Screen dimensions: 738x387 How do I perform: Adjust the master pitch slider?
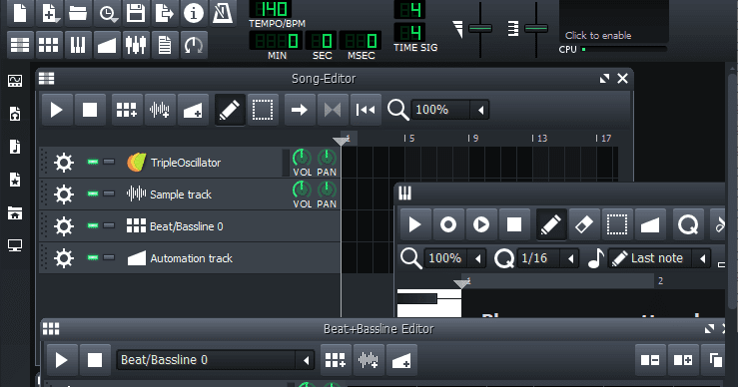[536, 28]
